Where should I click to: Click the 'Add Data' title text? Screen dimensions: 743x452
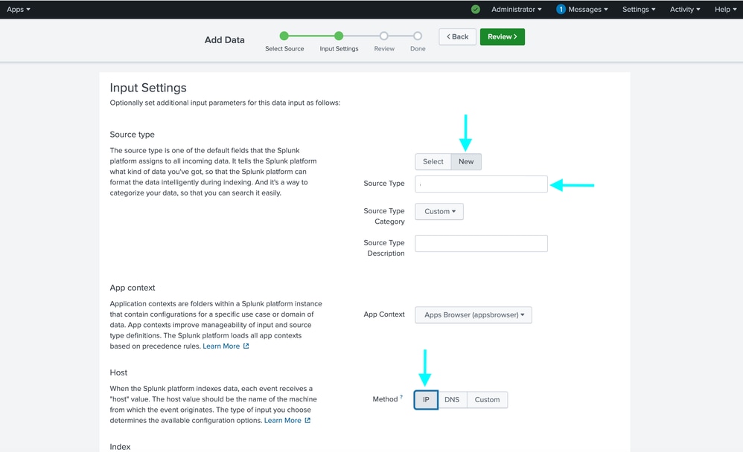[225, 40]
